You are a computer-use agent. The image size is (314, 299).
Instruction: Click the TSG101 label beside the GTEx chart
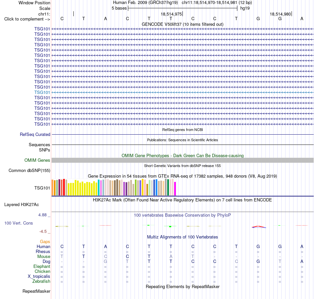click(x=42, y=188)
